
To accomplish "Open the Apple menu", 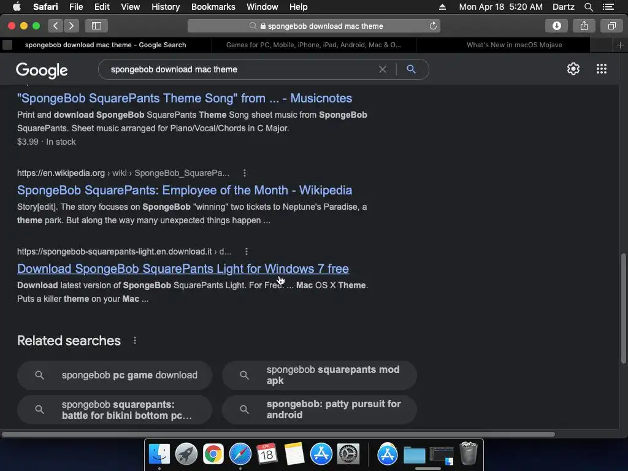I will pyautogui.click(x=17, y=7).
